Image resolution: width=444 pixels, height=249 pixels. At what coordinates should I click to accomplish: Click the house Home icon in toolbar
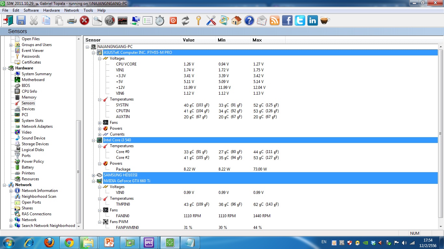coord(236,21)
